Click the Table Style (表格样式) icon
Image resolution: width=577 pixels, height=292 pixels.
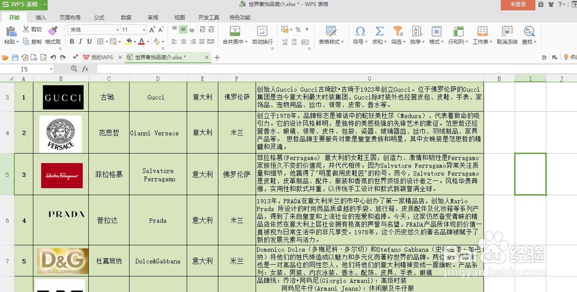tap(331, 31)
